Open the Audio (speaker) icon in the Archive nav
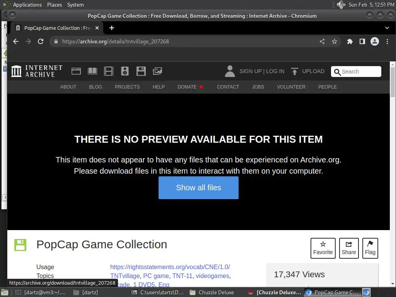396x297 pixels. point(125,71)
